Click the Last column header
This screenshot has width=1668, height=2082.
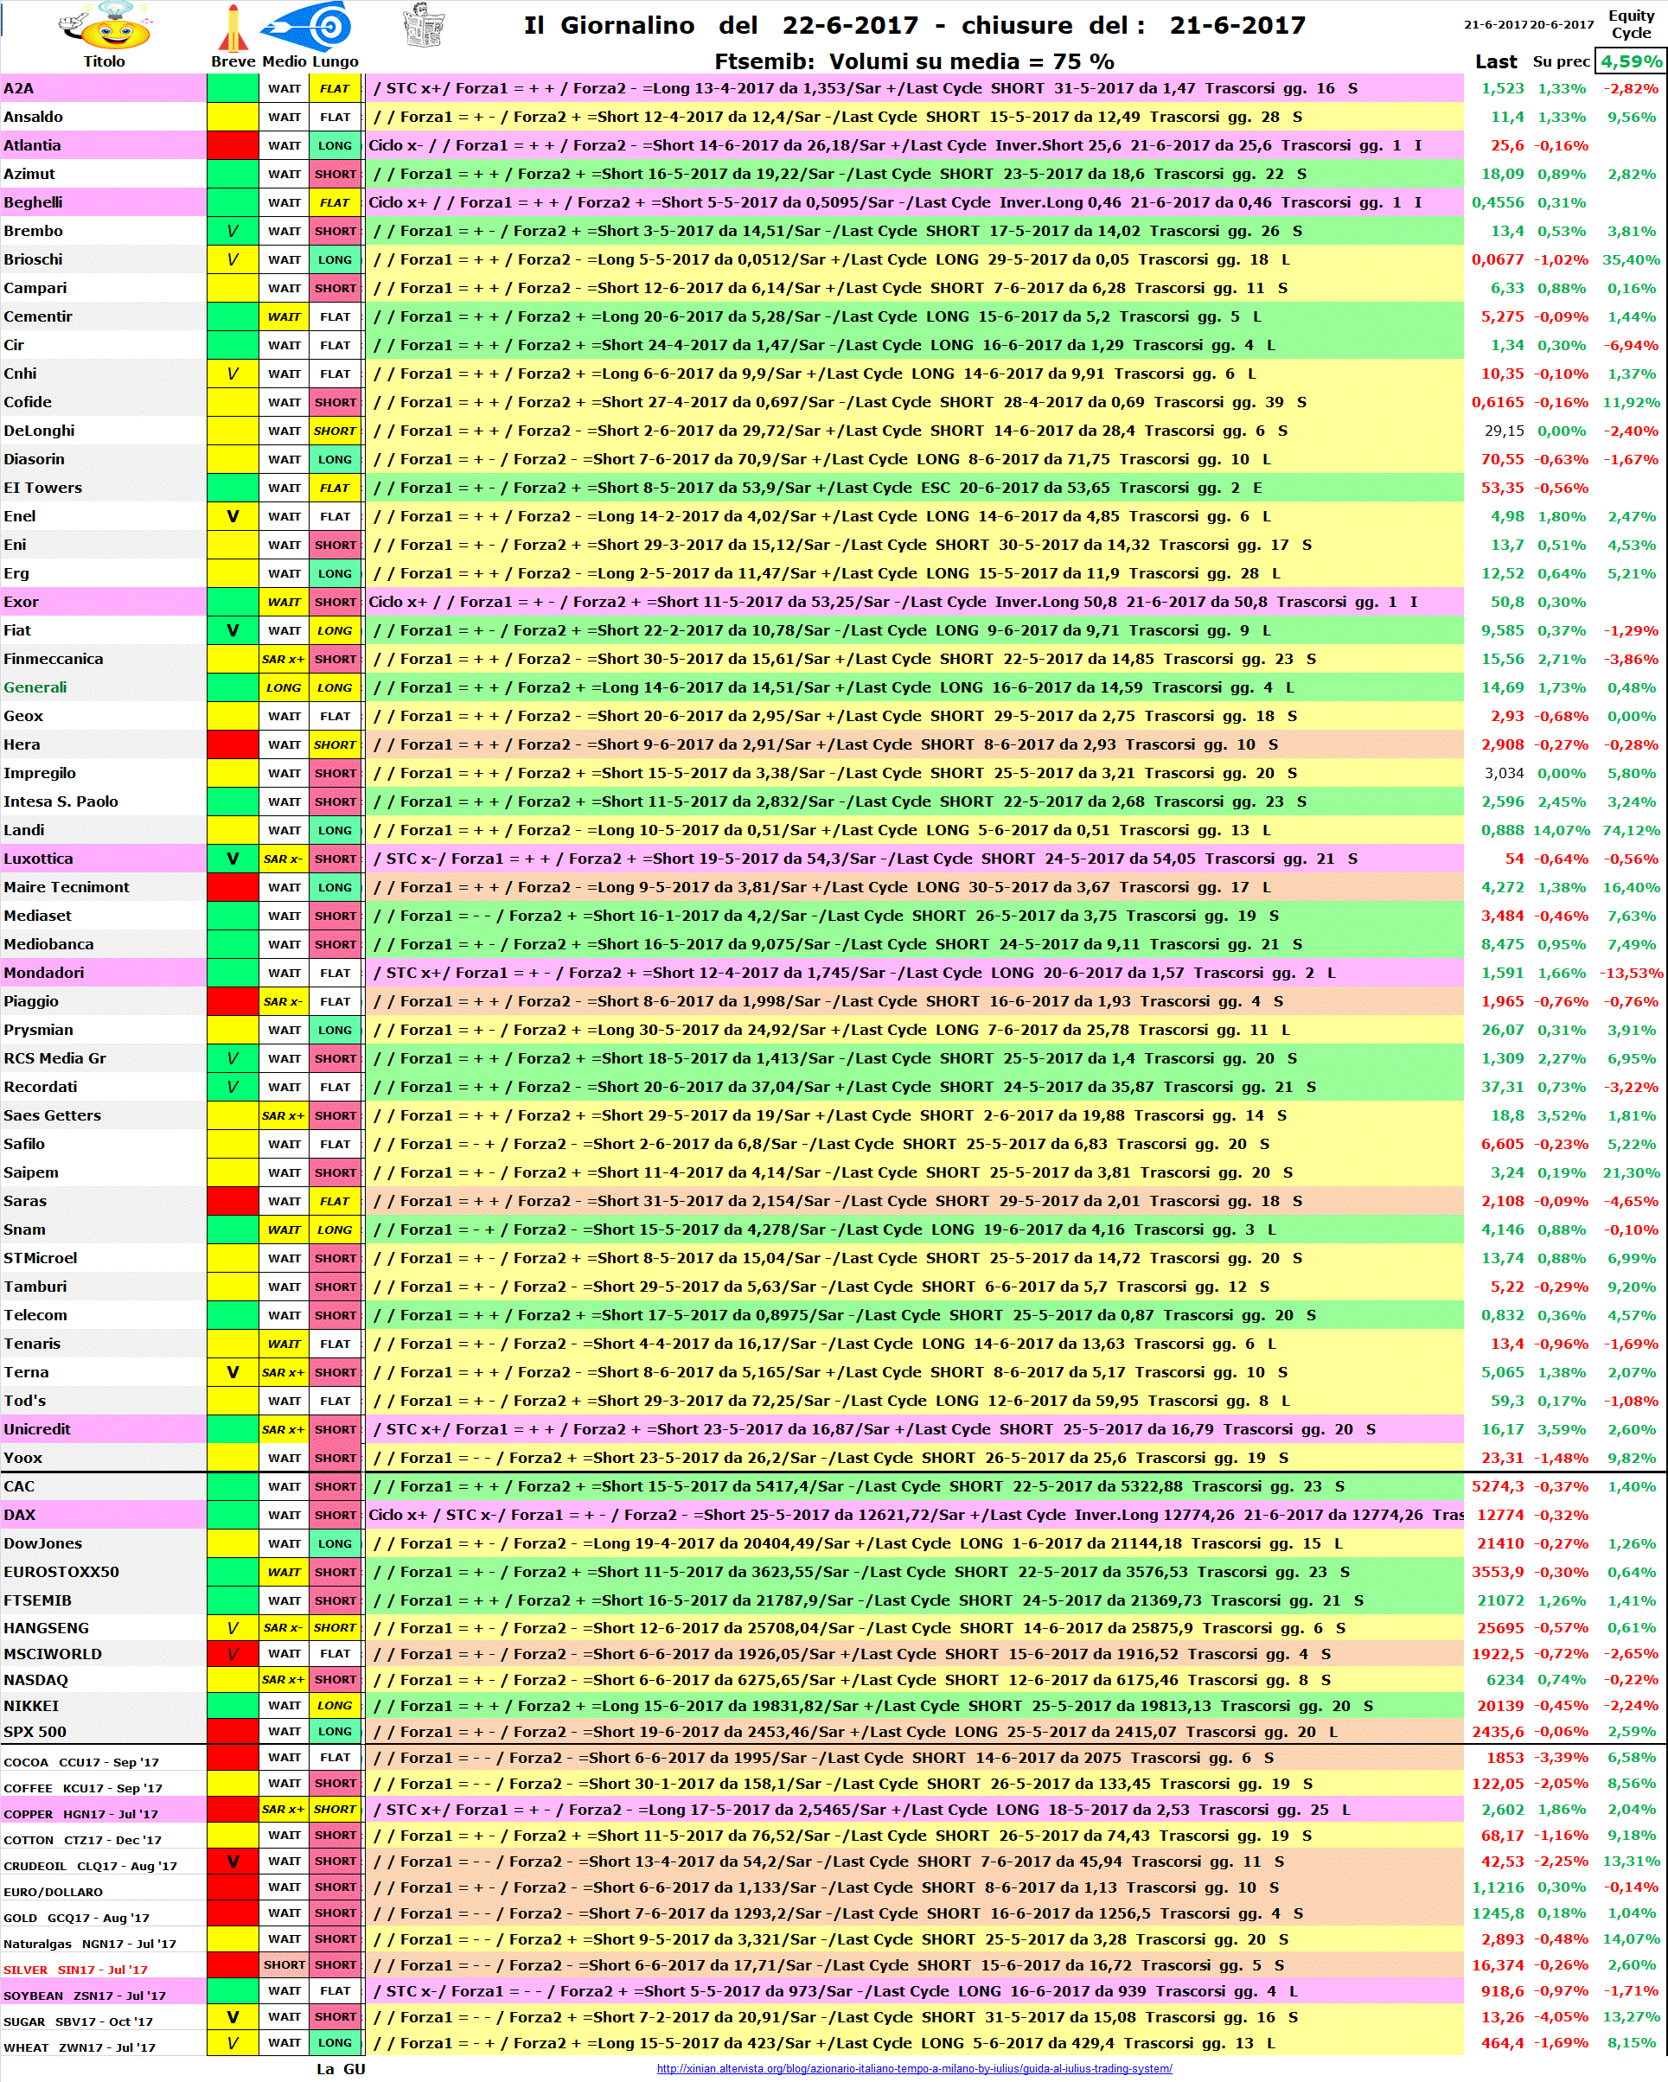coord(1495,61)
